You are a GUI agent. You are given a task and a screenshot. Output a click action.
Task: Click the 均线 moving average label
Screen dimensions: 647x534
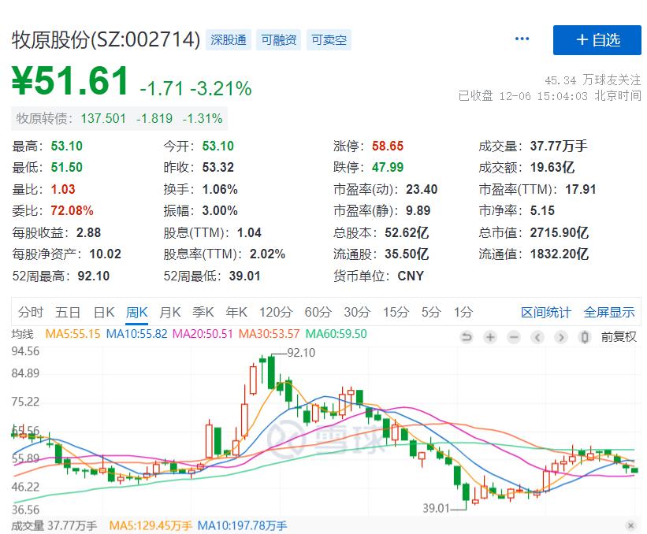pyautogui.click(x=22, y=334)
